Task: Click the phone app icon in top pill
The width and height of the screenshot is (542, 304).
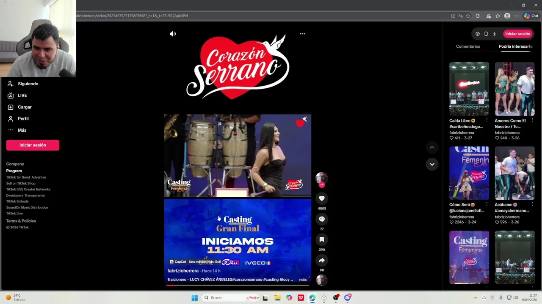Action: tap(486, 34)
